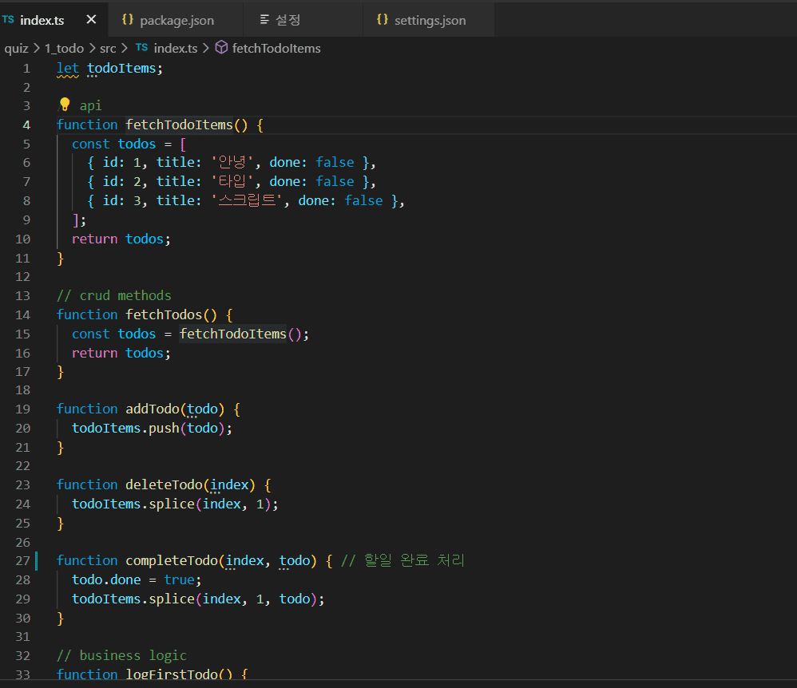Expand the 1_todo breadcrumb folder
Screen dimensions: 797x688
pos(64,48)
